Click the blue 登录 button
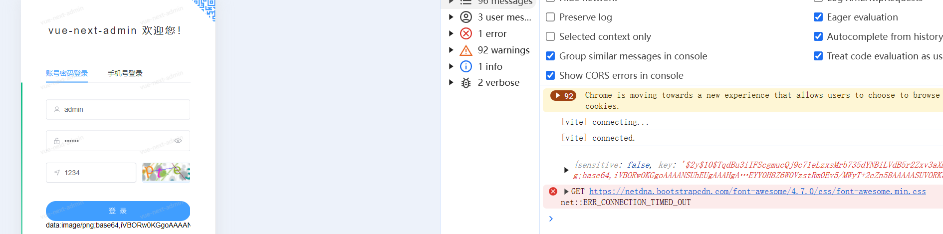The image size is (943, 234). 118,211
